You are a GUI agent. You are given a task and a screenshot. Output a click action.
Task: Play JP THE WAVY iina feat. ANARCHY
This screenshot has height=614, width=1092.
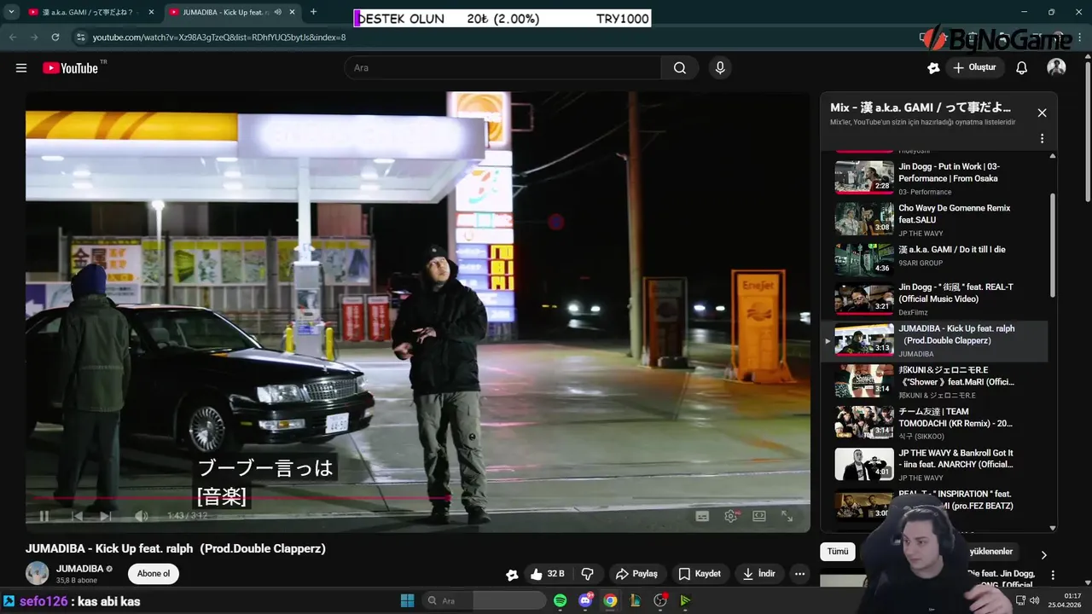(937, 465)
